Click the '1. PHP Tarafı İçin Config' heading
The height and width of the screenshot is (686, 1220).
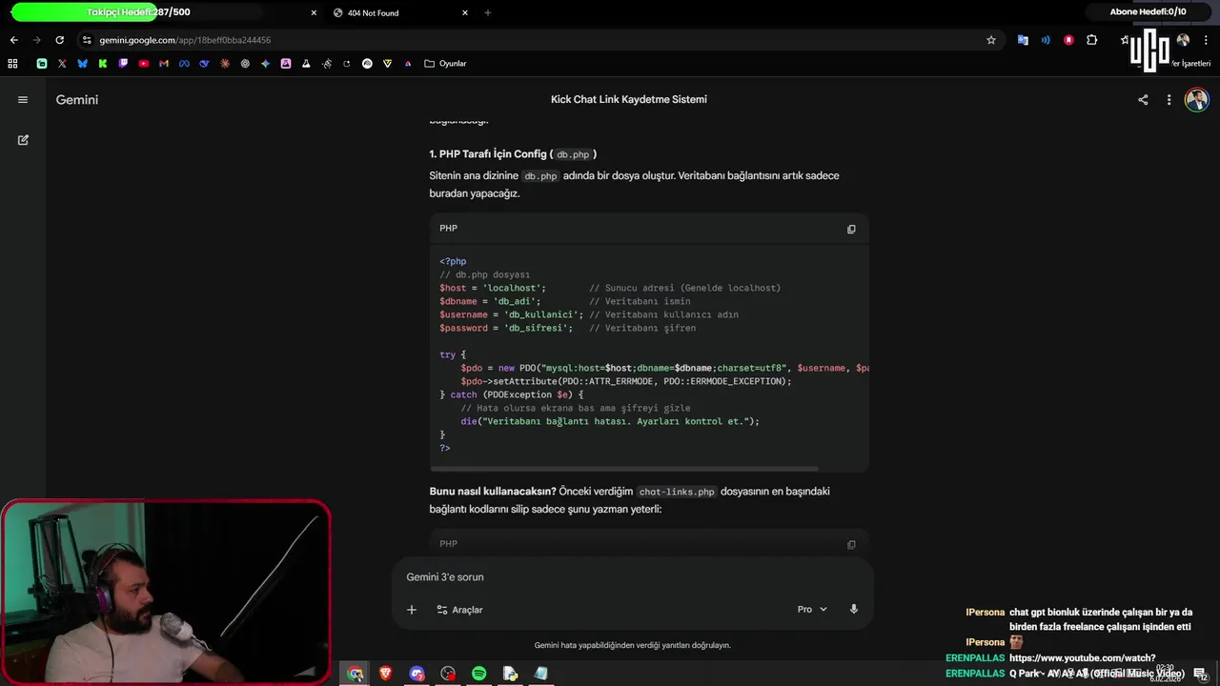point(513,154)
